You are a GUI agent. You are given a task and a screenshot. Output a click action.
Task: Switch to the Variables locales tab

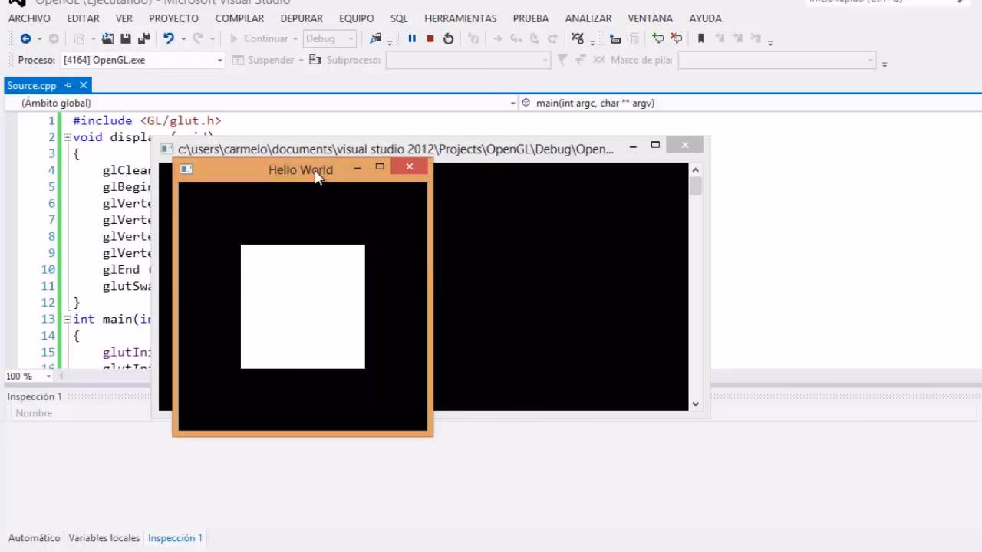(104, 537)
